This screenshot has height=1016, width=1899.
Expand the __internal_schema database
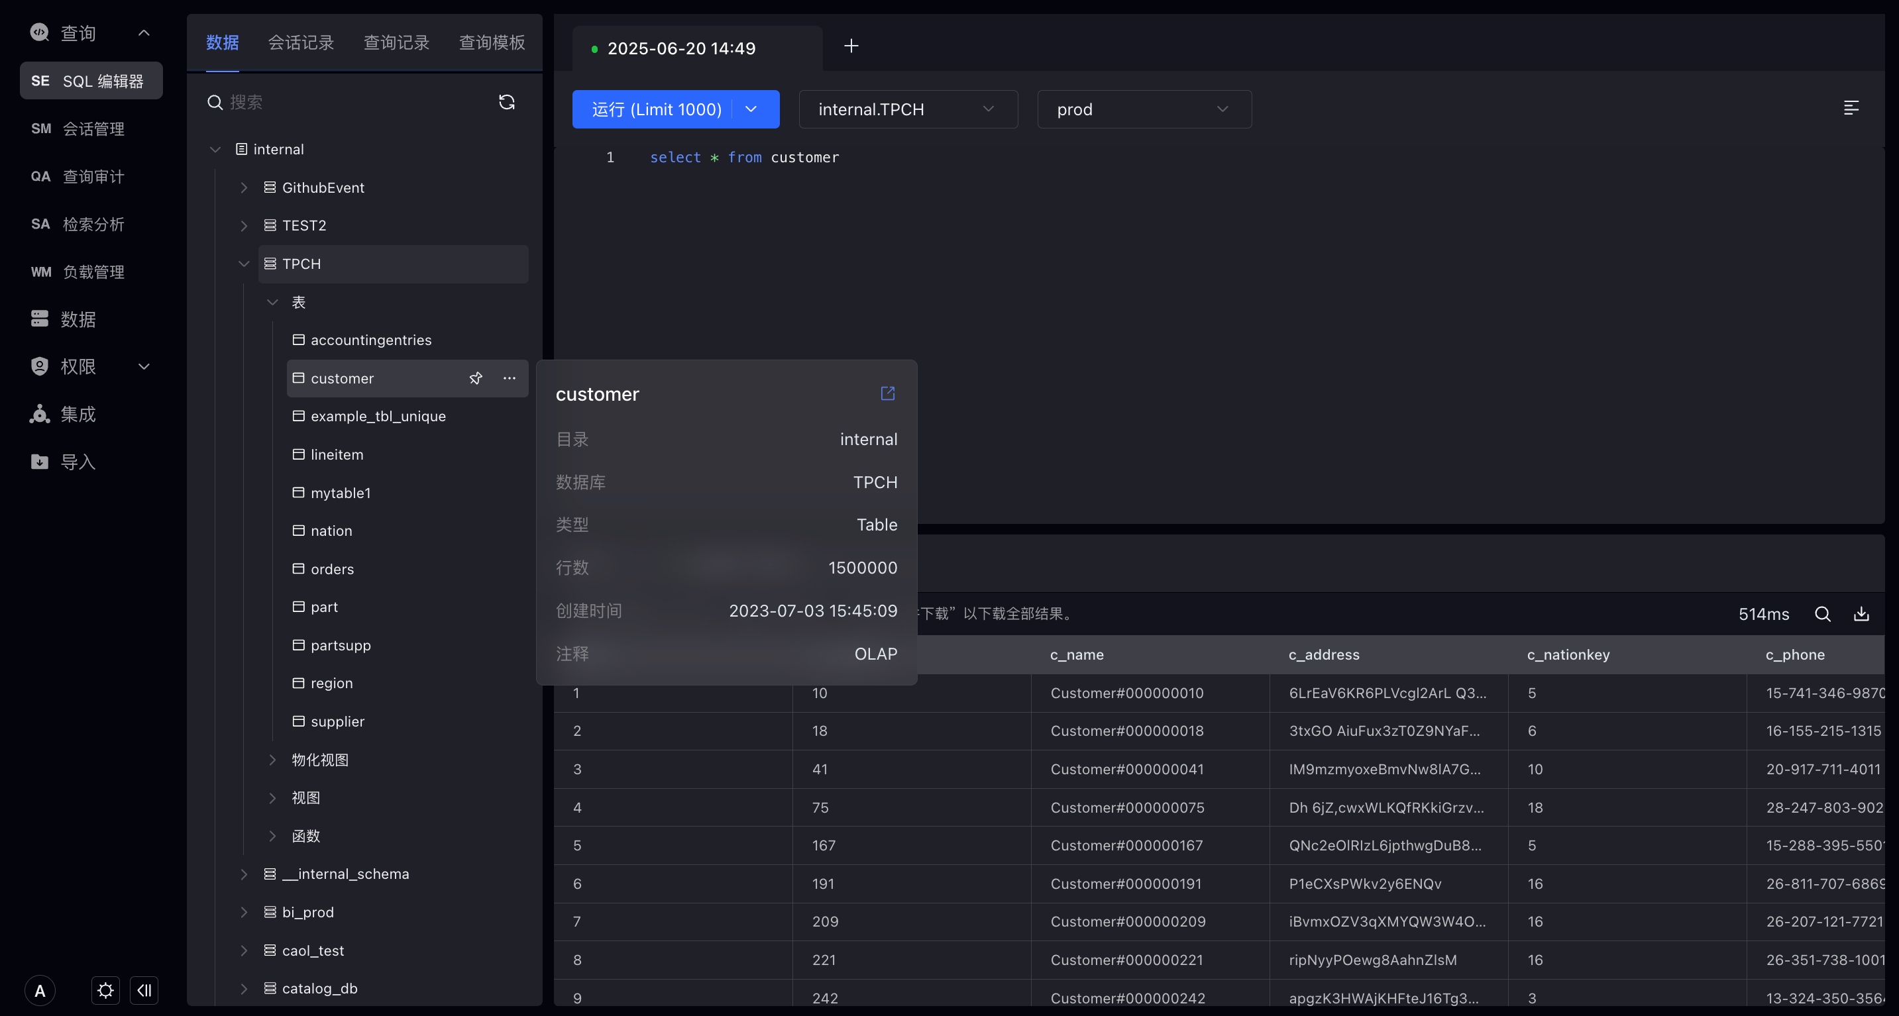pyautogui.click(x=244, y=874)
